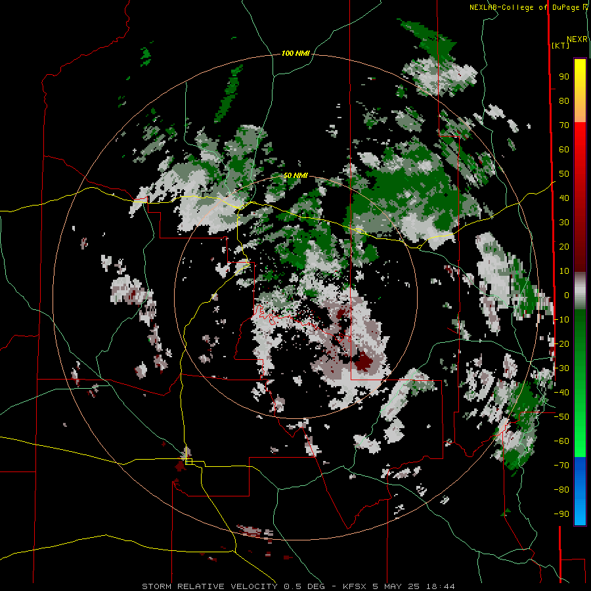
Task: Click the 10 knot value on color scale
Action: click(564, 271)
